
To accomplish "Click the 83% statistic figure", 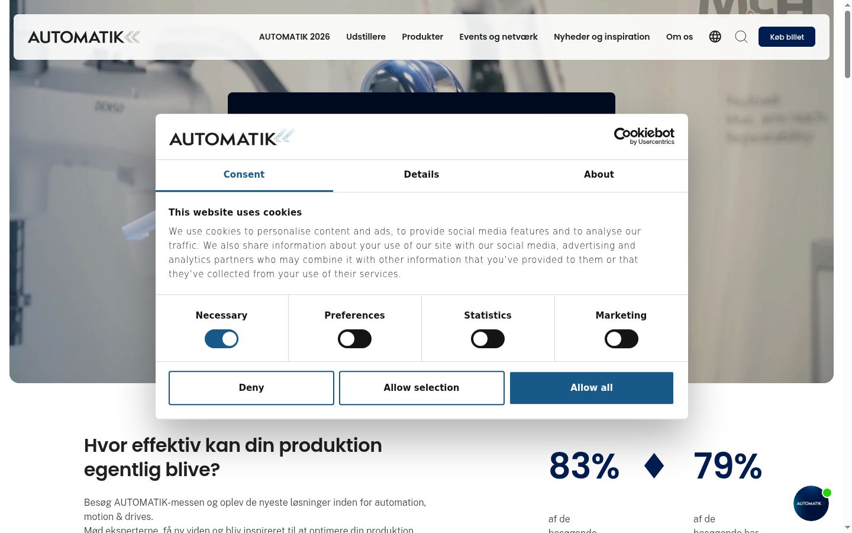I will click(584, 466).
